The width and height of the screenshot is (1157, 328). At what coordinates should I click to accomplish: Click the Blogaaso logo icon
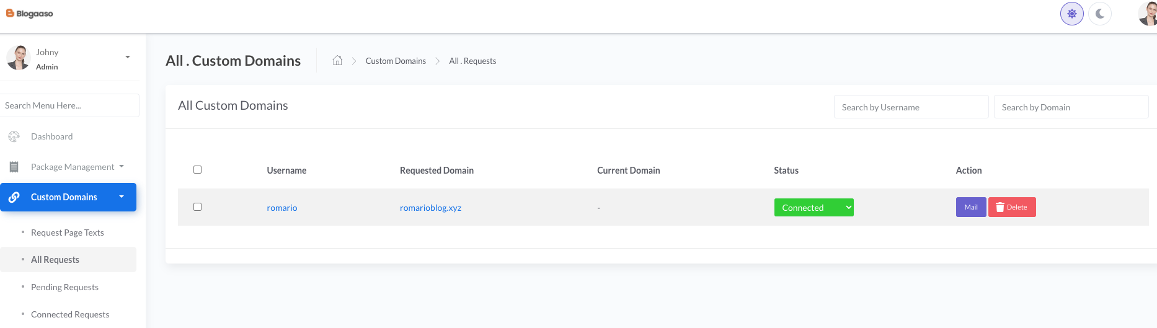tap(10, 13)
